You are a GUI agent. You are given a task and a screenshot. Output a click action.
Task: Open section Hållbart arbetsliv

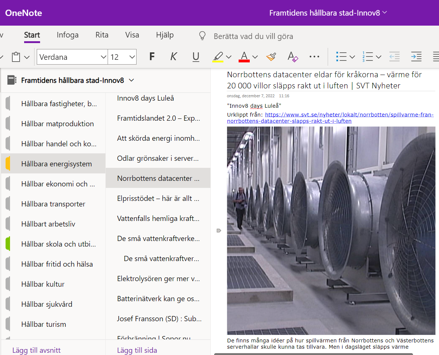coord(53,224)
